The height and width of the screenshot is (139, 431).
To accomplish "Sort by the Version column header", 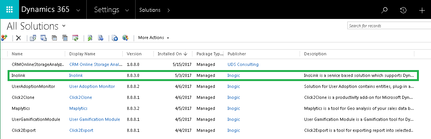I will (x=134, y=54).
